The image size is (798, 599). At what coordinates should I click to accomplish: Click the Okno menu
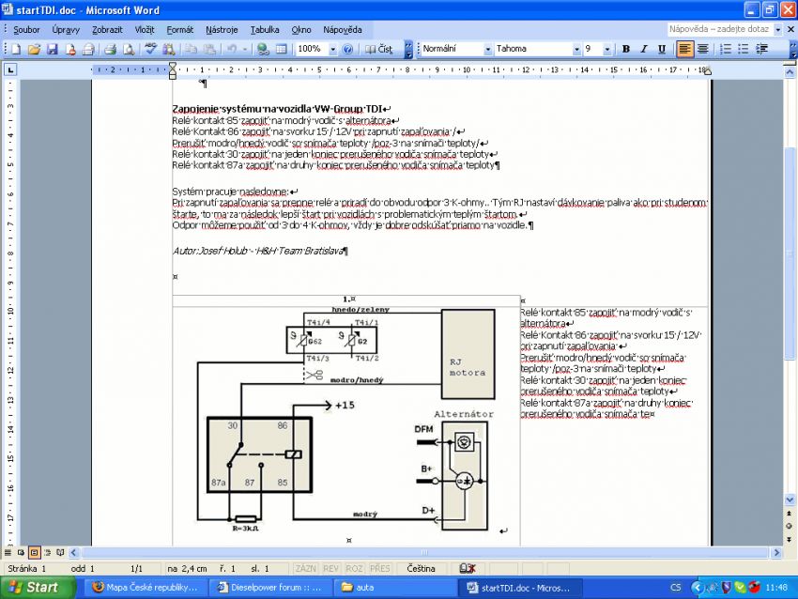coord(301,30)
